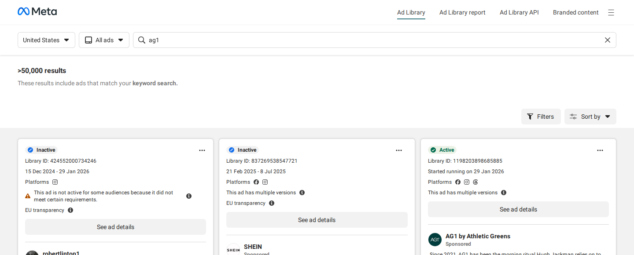Image resolution: width=634 pixels, height=255 pixels.
Task: Open options menu for AG1 ad card
Action: (x=600, y=150)
